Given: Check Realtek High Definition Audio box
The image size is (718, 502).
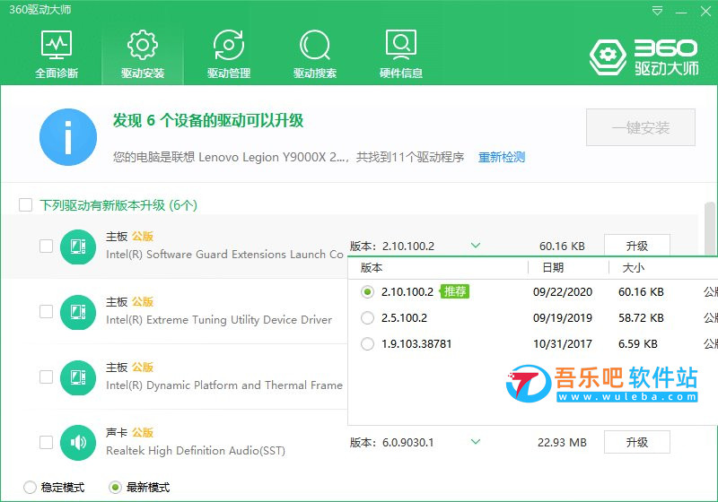Looking at the screenshot, I should coord(46,442).
